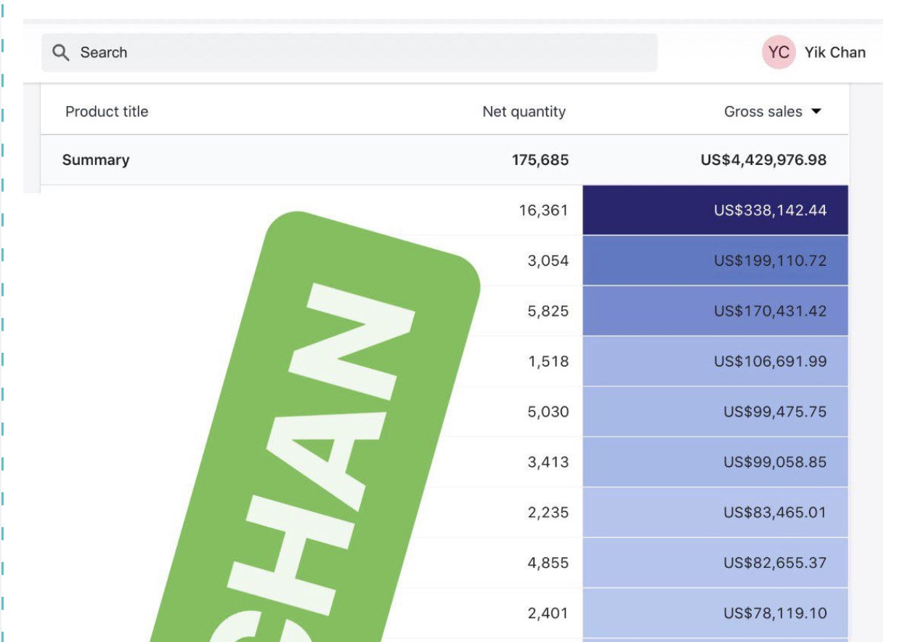Click the summary net quantity 175,685

pyautogui.click(x=540, y=160)
